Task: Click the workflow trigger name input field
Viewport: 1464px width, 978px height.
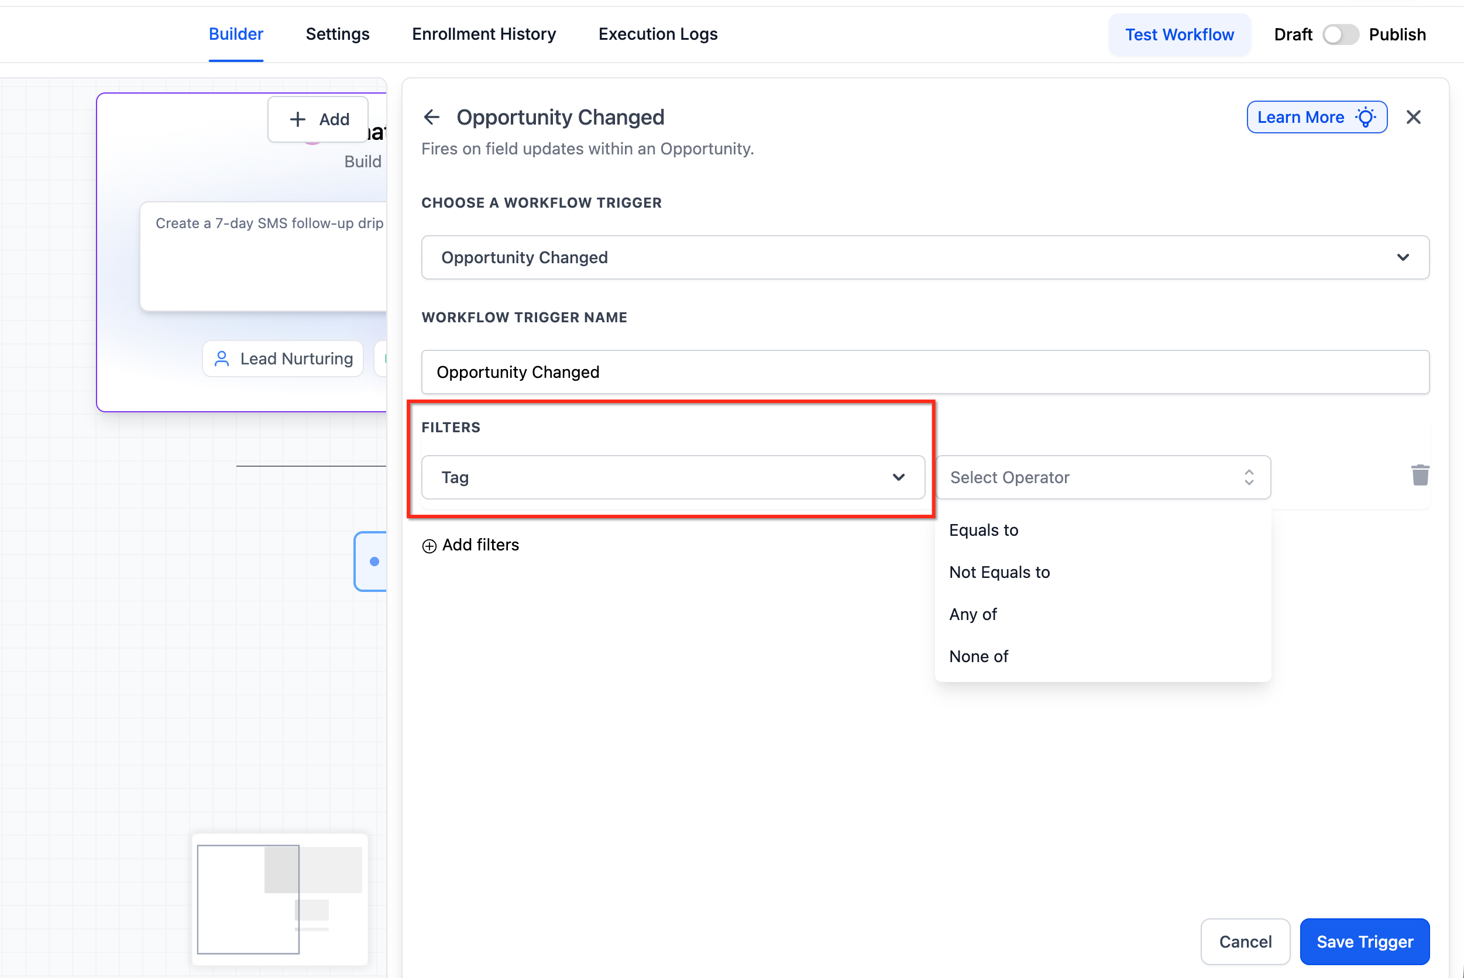Action: (925, 372)
